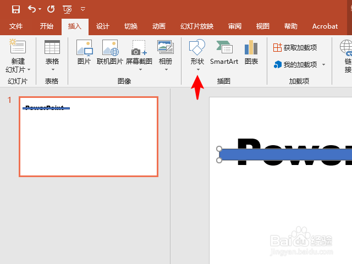Screen dimensions: 352x264
Task: Open the 文件 menu tab
Action: (16, 26)
